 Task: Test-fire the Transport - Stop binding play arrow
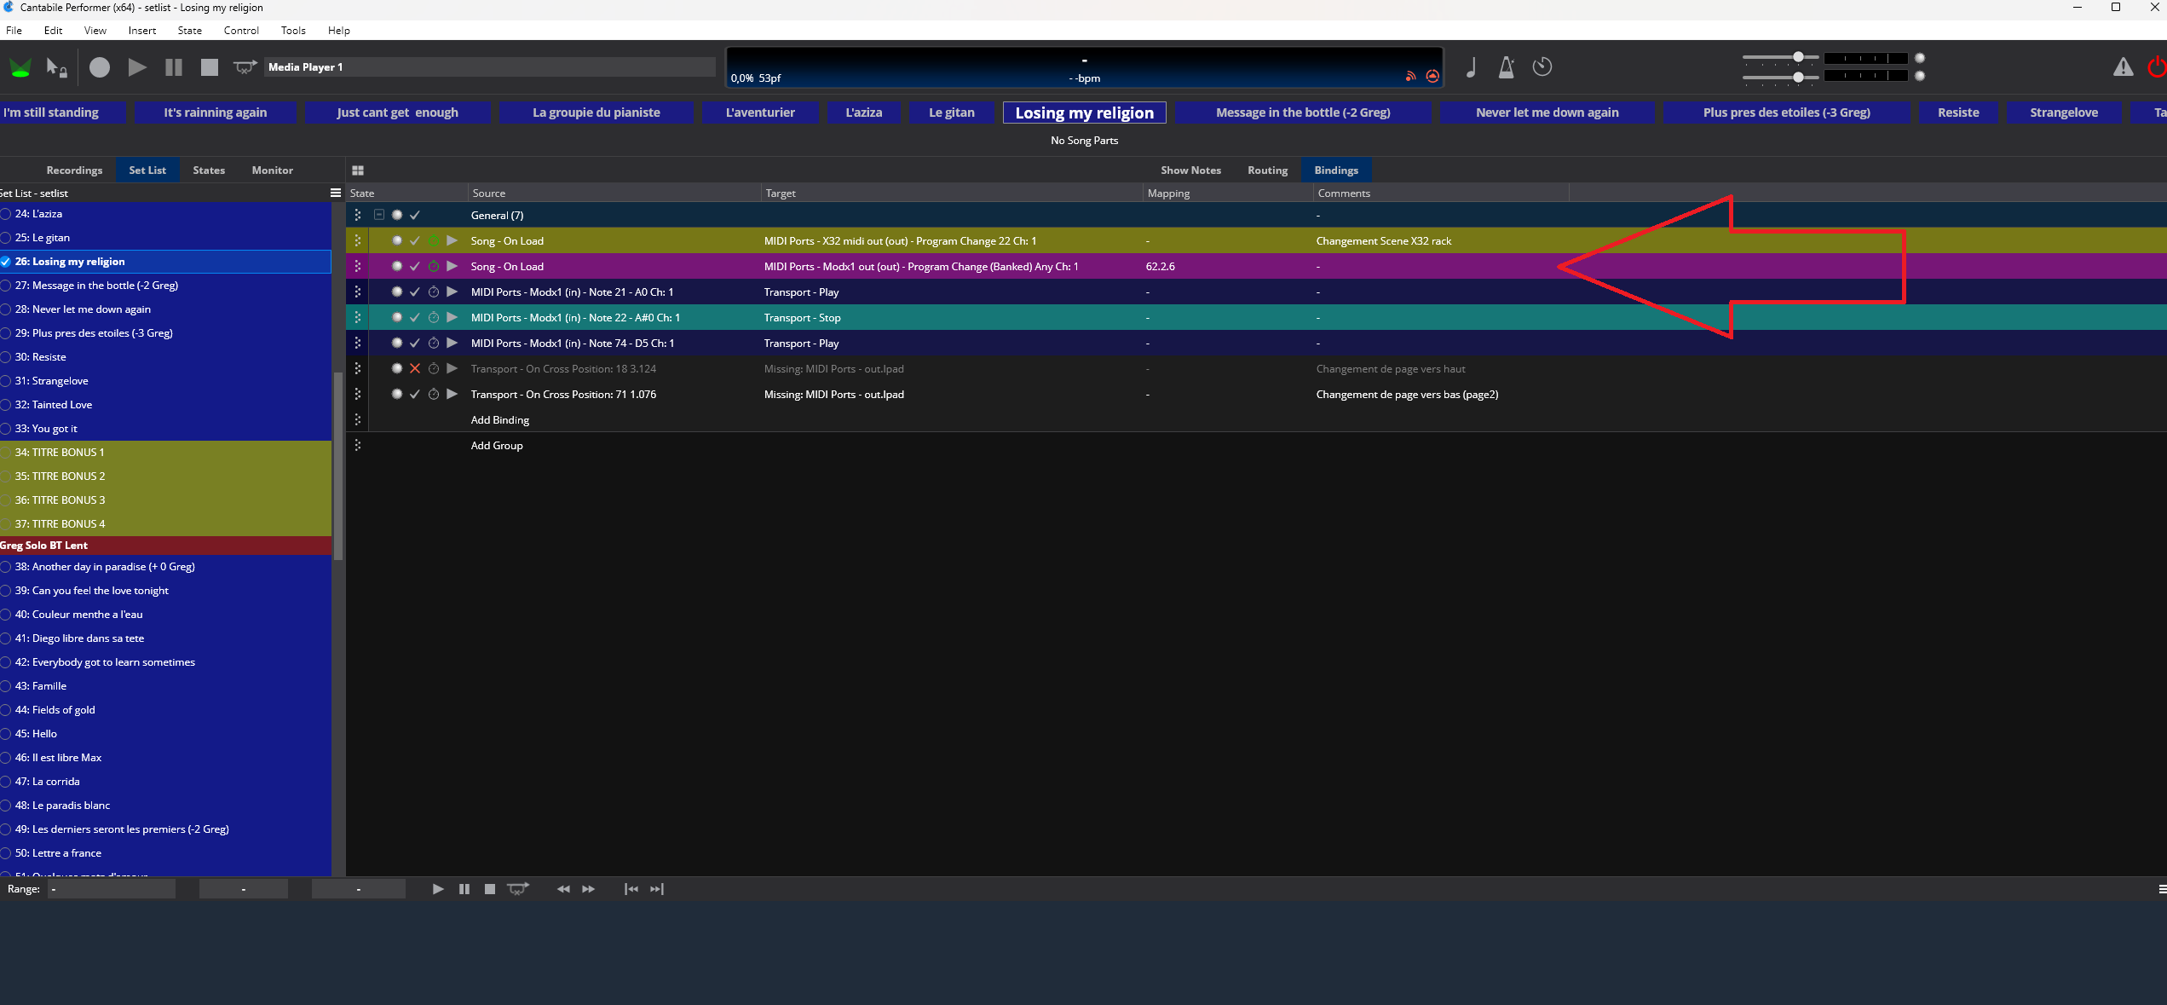pyautogui.click(x=452, y=318)
